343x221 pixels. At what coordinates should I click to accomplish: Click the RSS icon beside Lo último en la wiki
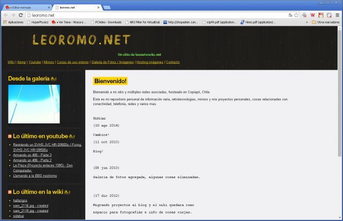pyautogui.click(x=10, y=191)
